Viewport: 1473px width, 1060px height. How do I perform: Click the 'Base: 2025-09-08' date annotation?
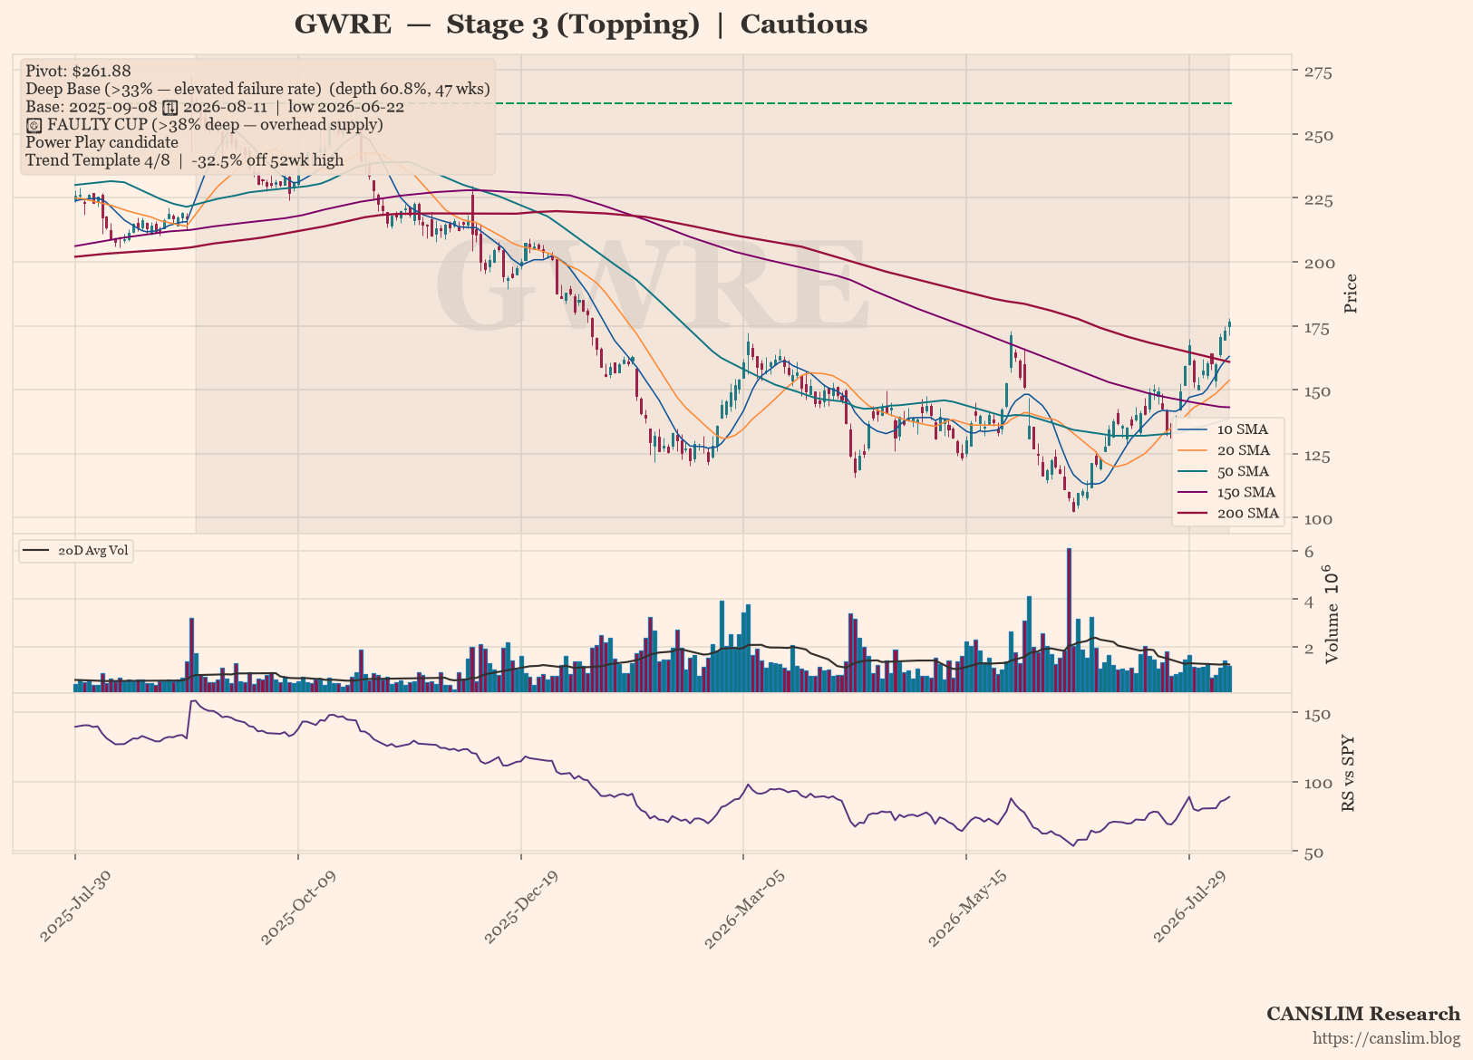click(215, 106)
